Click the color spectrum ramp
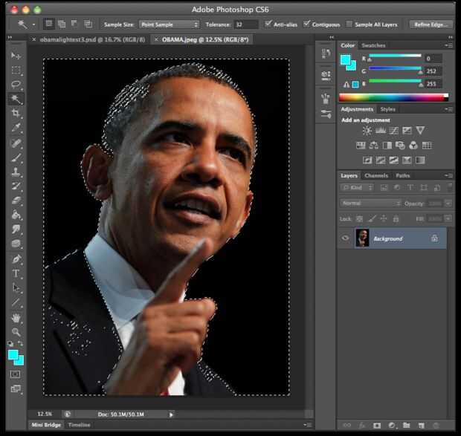Screen dimensions: 461x436 click(393, 97)
